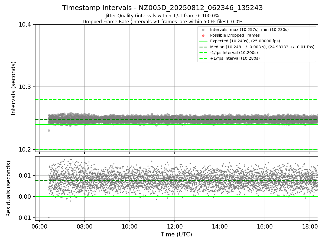Click the 14:00 time tick label
Viewport: 325px width, 244px height.
point(220,226)
